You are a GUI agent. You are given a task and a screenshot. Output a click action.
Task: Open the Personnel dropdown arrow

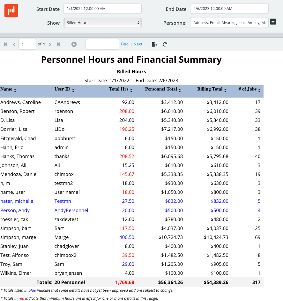(x=273, y=22)
